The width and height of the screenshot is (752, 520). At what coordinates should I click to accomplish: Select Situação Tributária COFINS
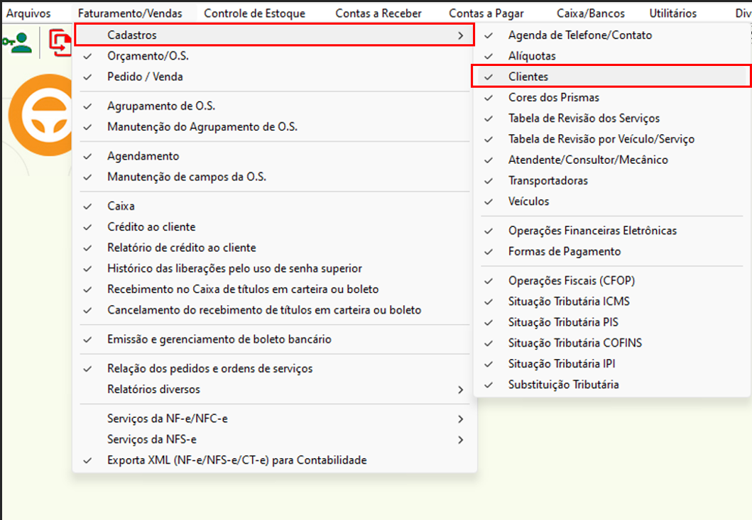point(611,343)
